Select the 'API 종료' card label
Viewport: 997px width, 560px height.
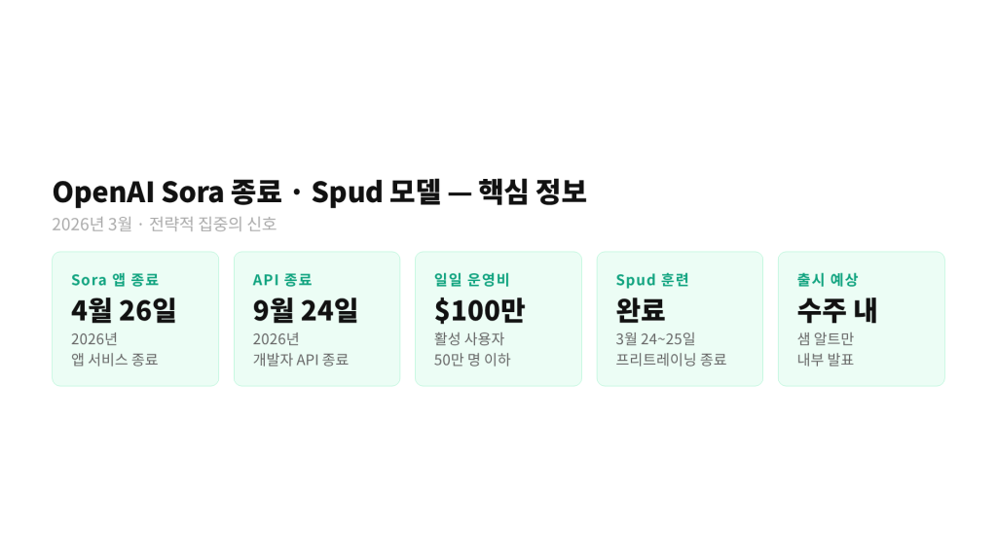(x=282, y=280)
